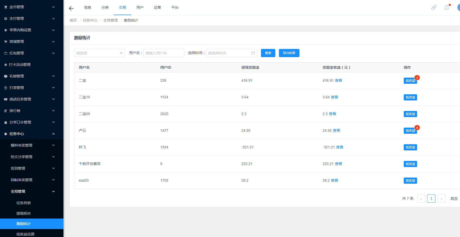Go to 全局管理 breadcrumb
Viewport: 460px width, 237px height.
pos(111,20)
